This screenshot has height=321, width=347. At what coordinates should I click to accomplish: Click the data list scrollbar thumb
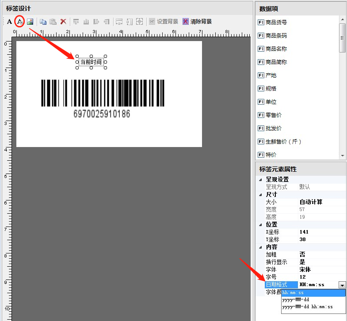[342, 38]
